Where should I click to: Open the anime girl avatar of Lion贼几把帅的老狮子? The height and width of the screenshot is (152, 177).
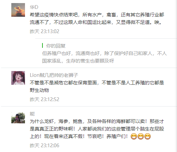(18, 78)
